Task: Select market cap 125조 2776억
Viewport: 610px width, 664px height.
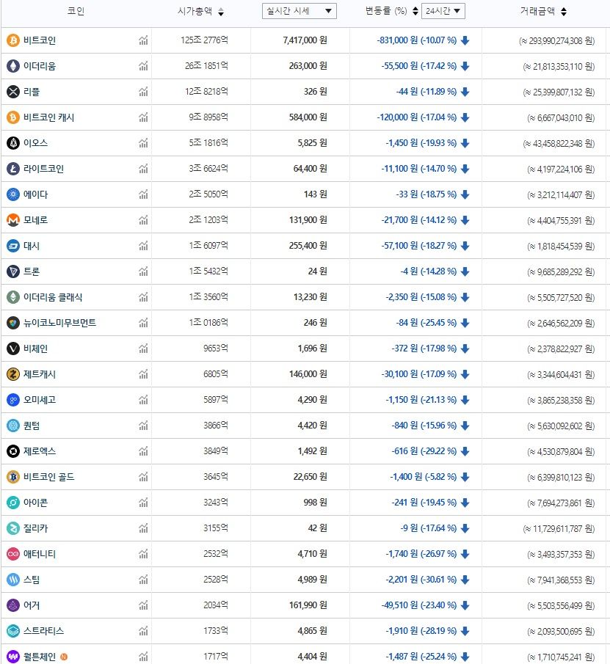Action: tap(204, 40)
